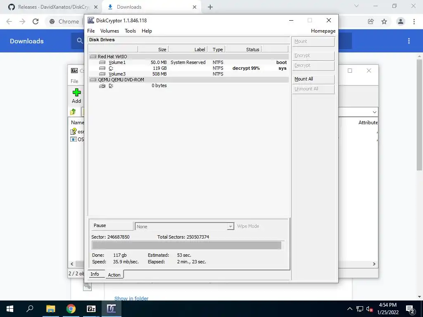Select the Volume1 System Reserved row
The width and height of the screenshot is (423, 317).
pos(188,62)
